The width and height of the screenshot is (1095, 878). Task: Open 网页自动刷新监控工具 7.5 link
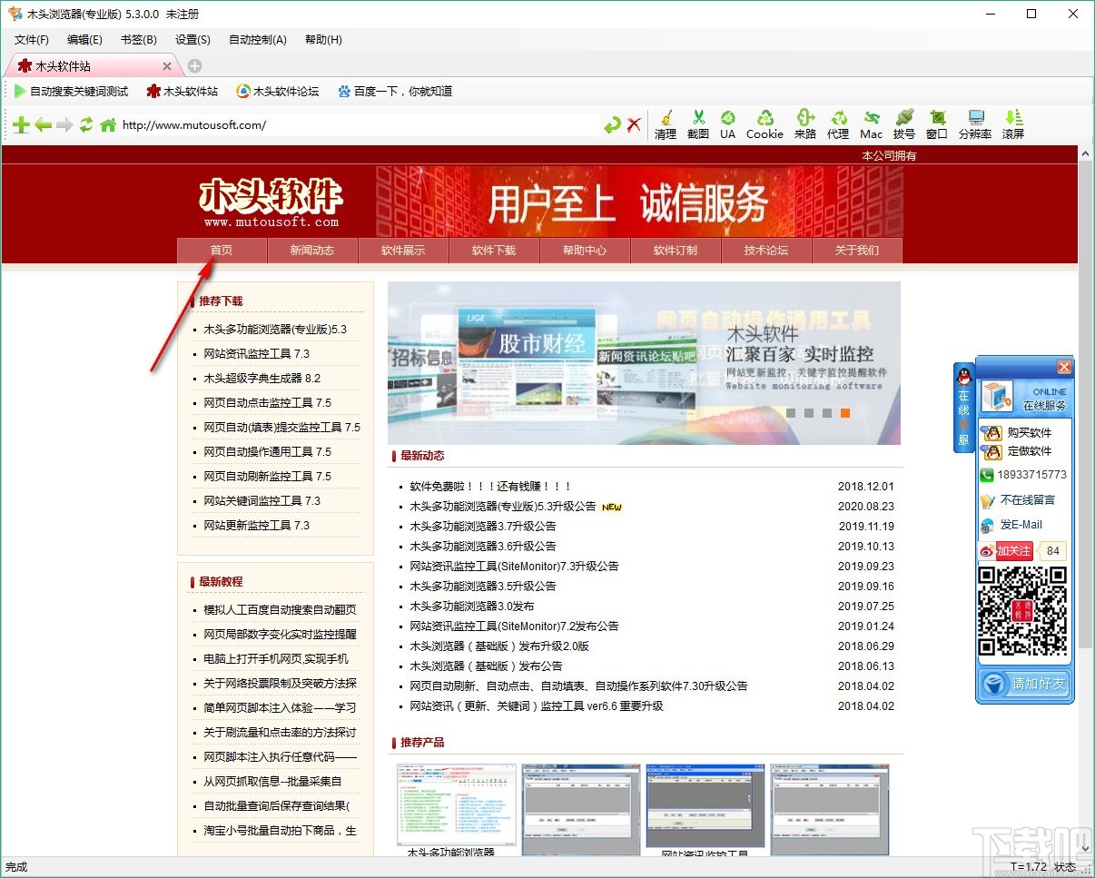pyautogui.click(x=267, y=477)
